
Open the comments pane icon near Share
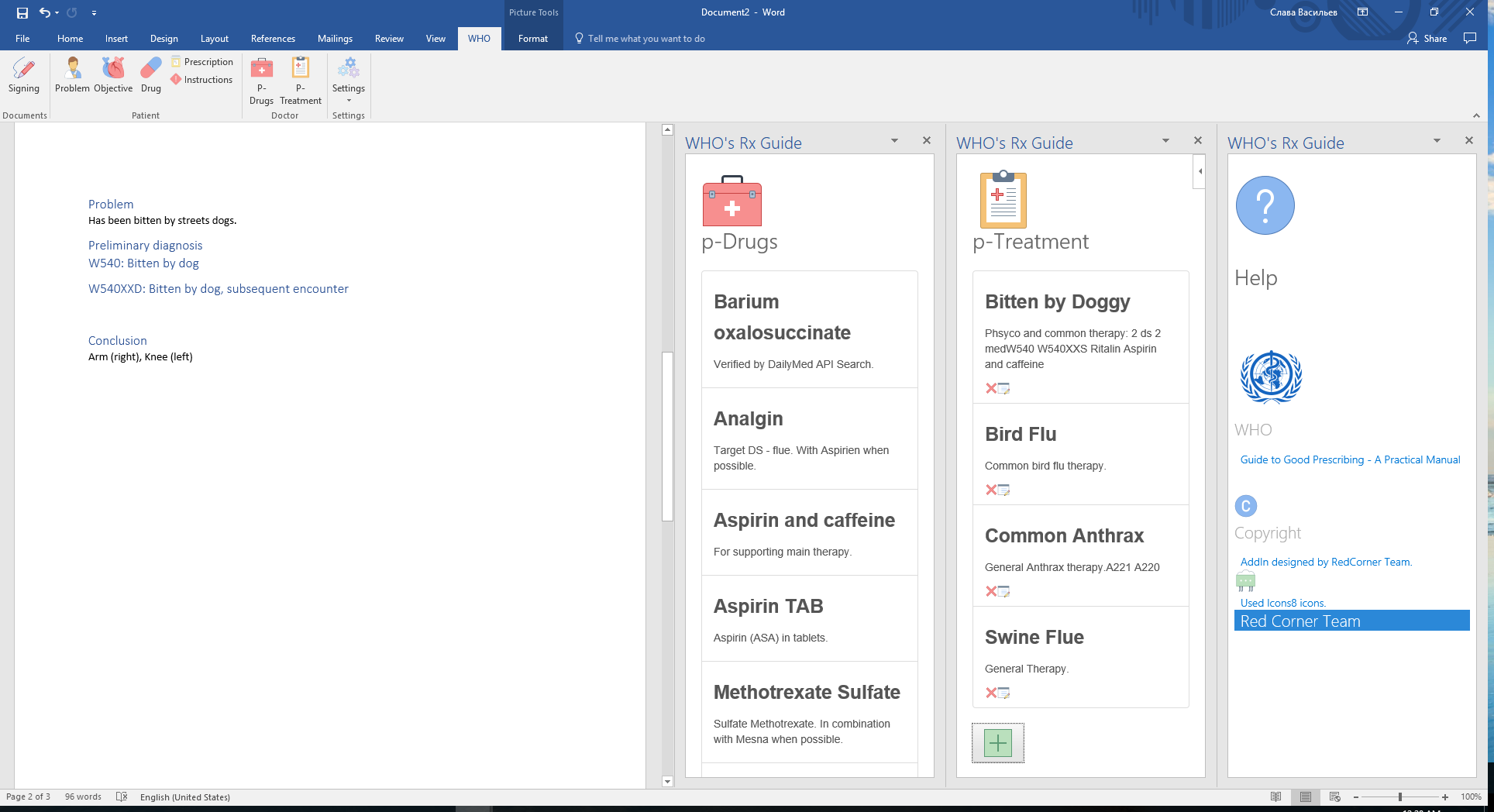click(x=1470, y=38)
